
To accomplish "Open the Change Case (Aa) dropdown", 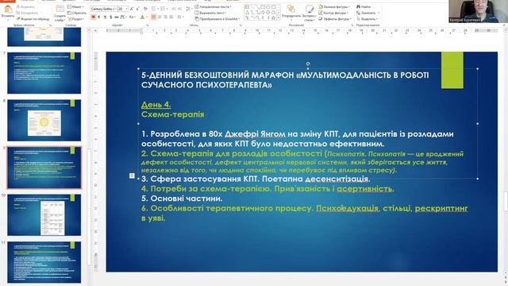I will (133, 17).
